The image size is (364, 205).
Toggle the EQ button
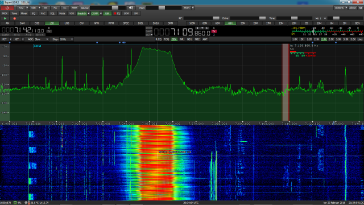pyautogui.click(x=33, y=14)
